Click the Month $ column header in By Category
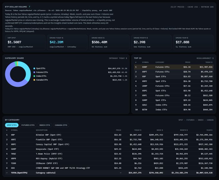Screen dimensions: 219x180 tap(184, 130)
